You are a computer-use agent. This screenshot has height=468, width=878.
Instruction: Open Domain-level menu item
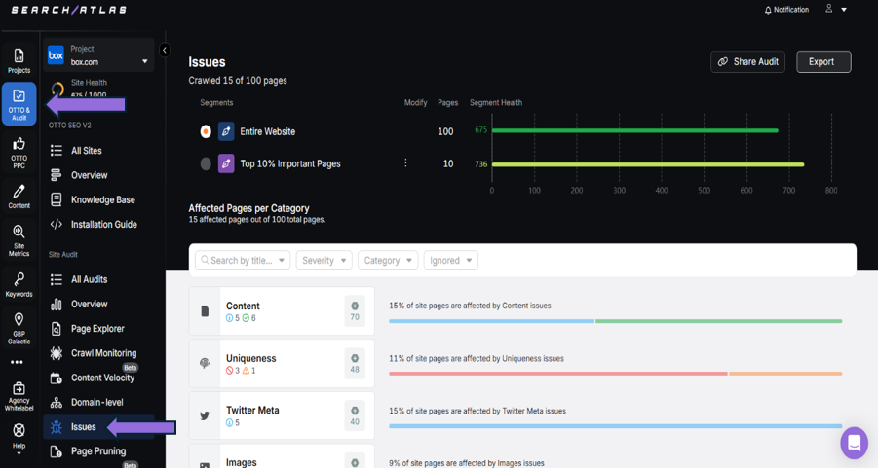pyautogui.click(x=96, y=403)
